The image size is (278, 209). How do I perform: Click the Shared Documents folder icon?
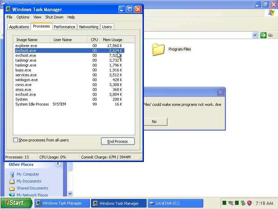(12, 188)
